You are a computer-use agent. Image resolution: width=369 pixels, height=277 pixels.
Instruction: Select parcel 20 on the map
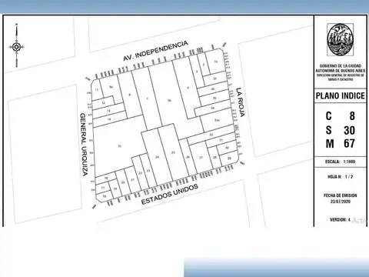123,182
